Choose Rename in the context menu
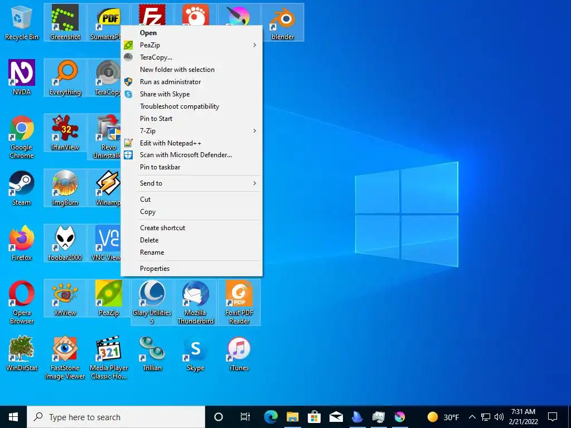 [x=192, y=252]
